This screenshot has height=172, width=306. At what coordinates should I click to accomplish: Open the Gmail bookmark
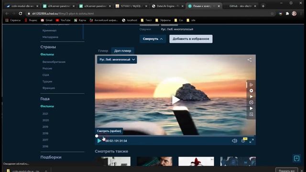point(46,20)
